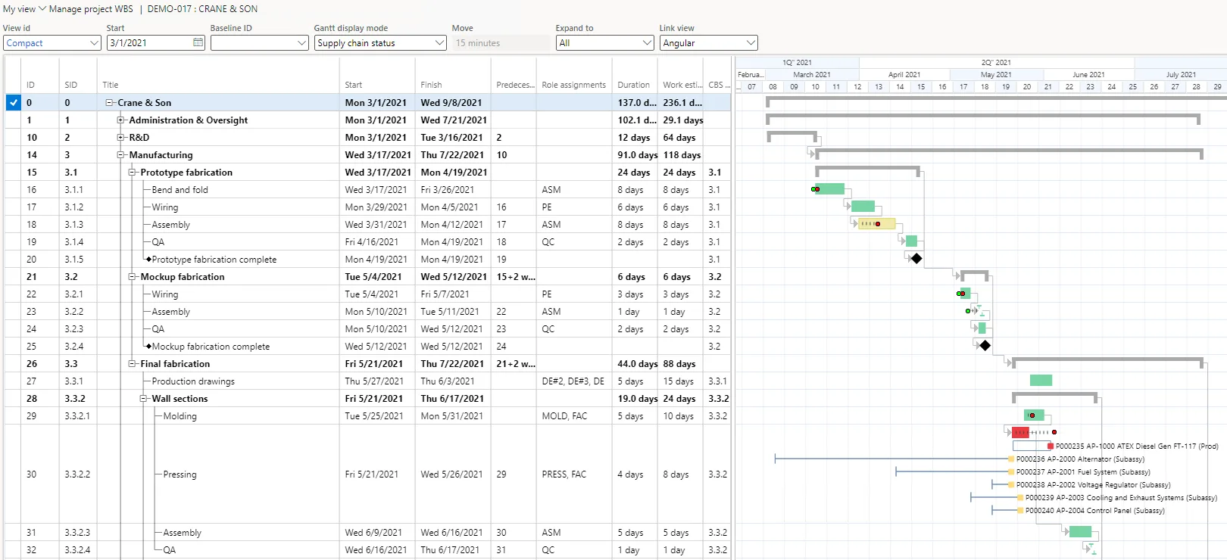This screenshot has width=1227, height=560.
Task: Select the Final fabrication task title
Action: tap(175, 364)
